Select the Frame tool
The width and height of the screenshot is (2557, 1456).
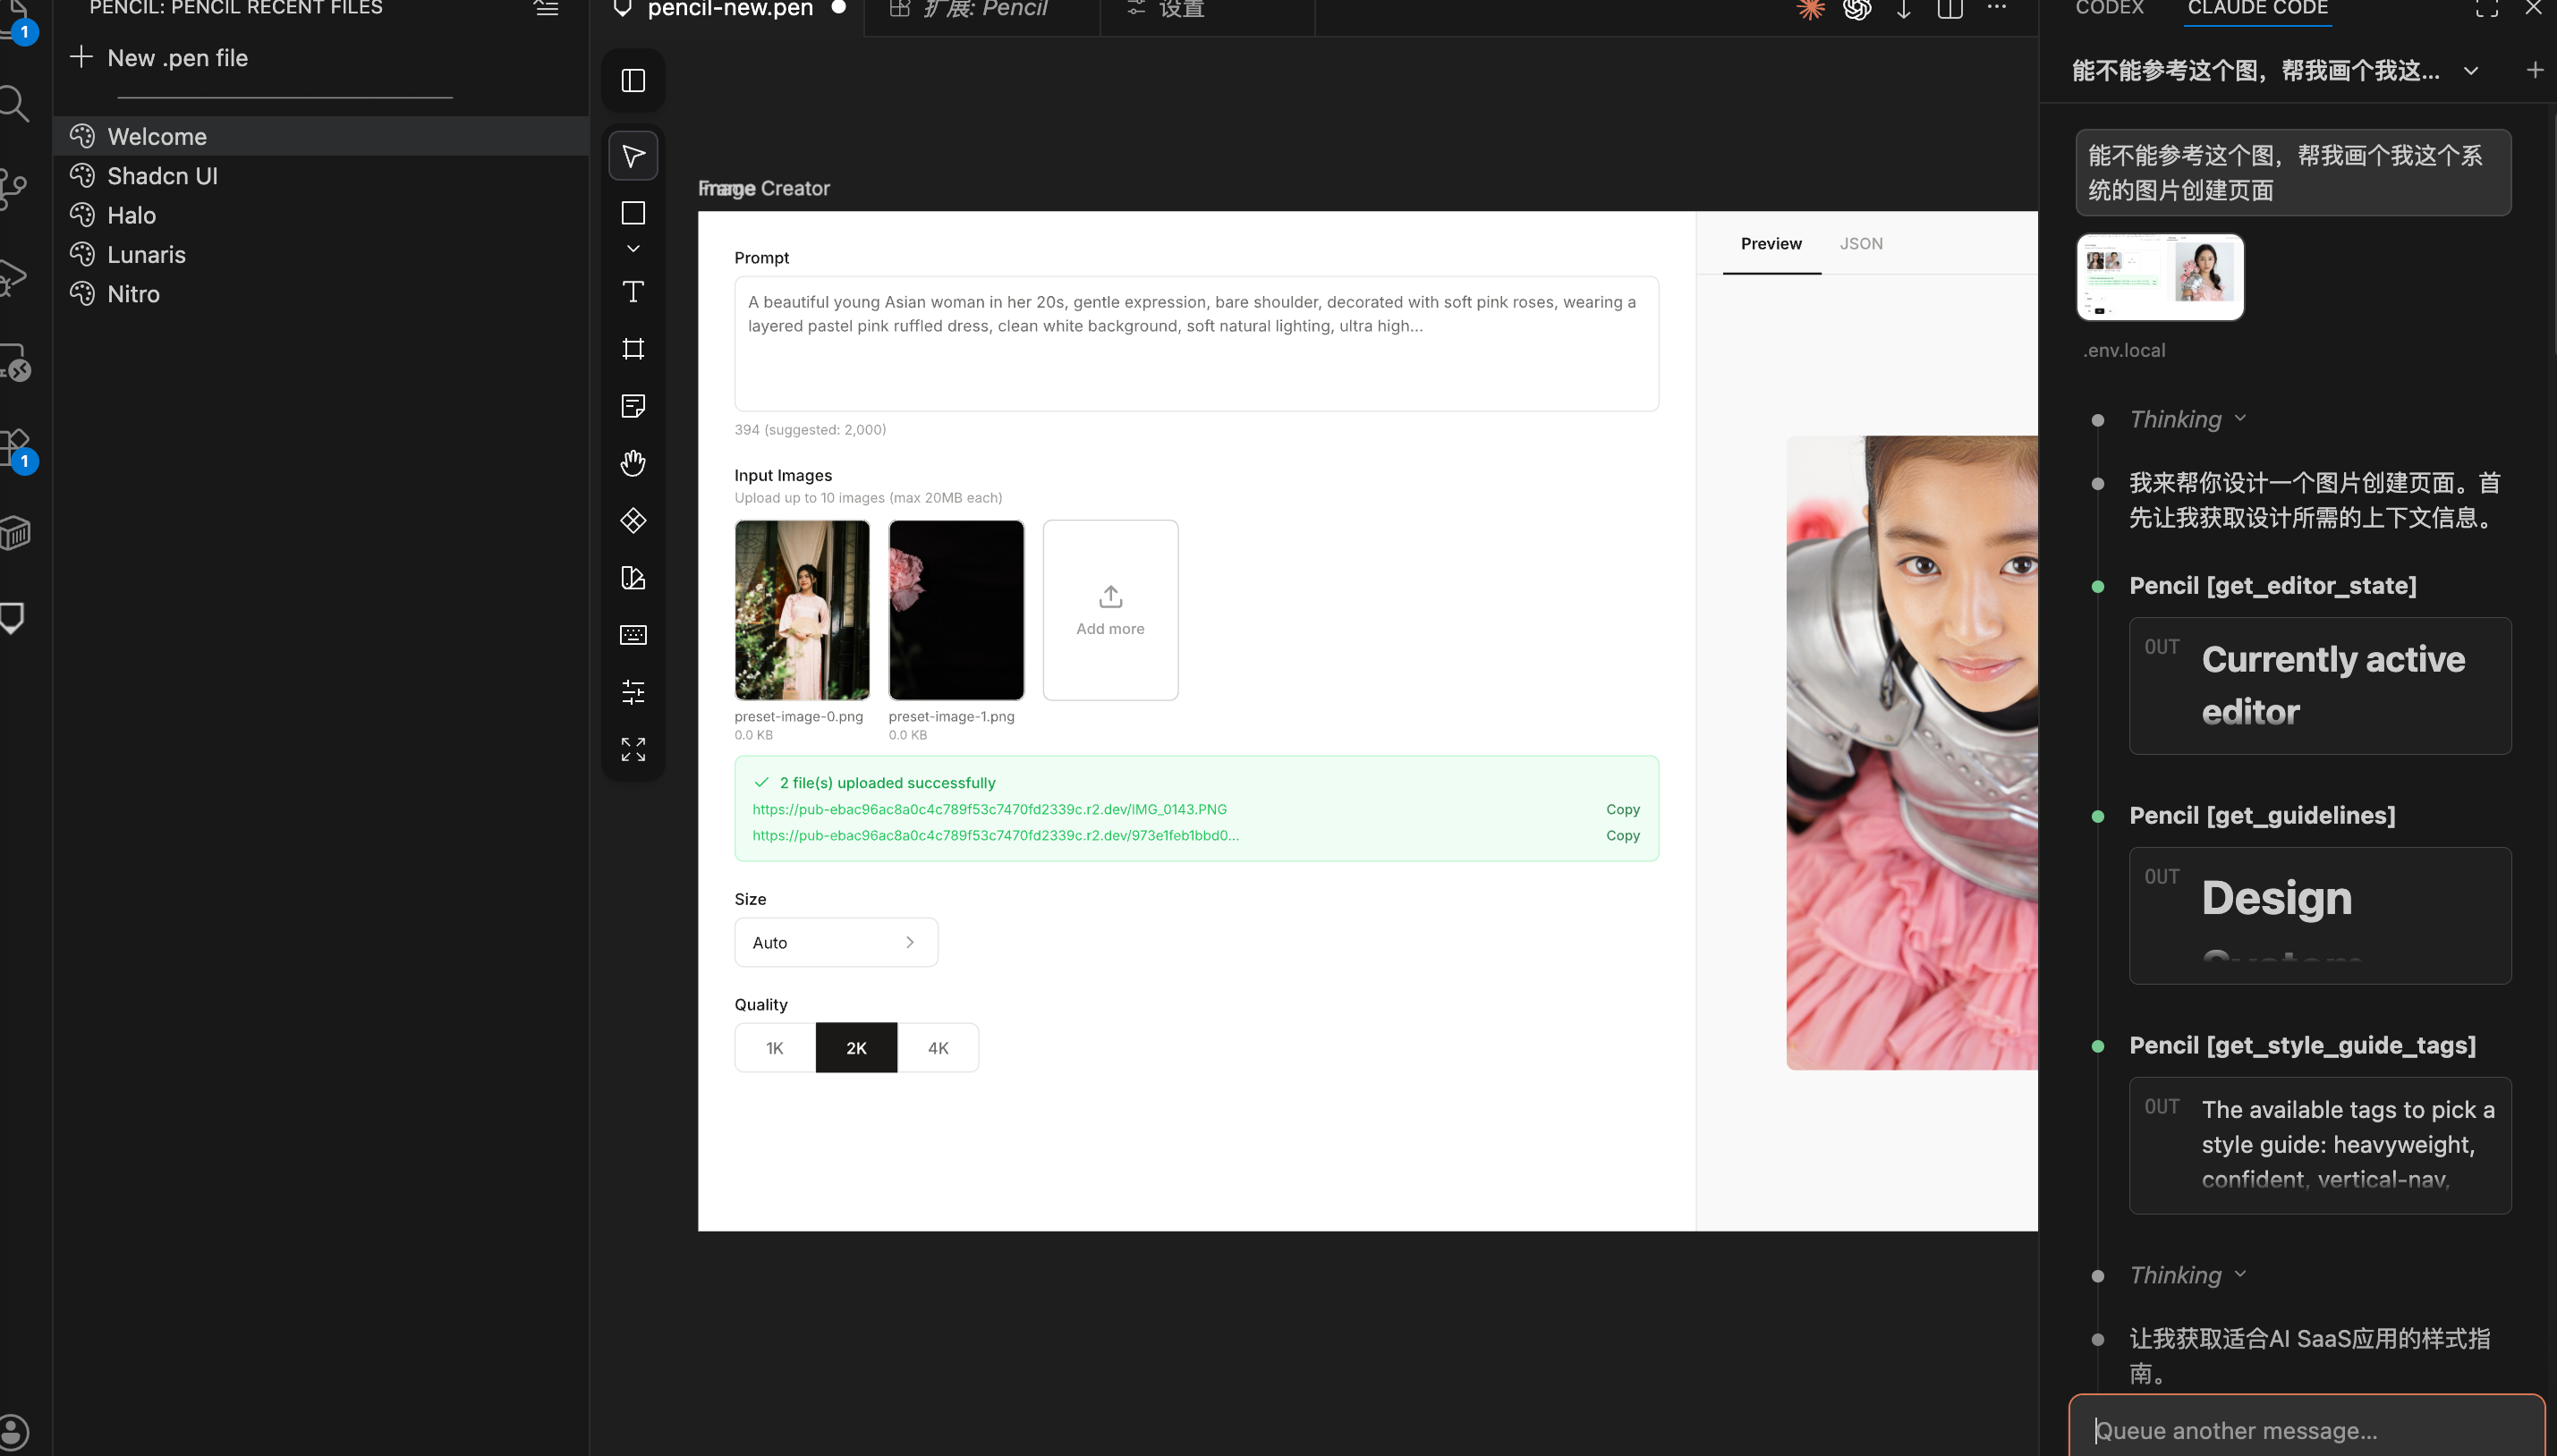point(633,348)
